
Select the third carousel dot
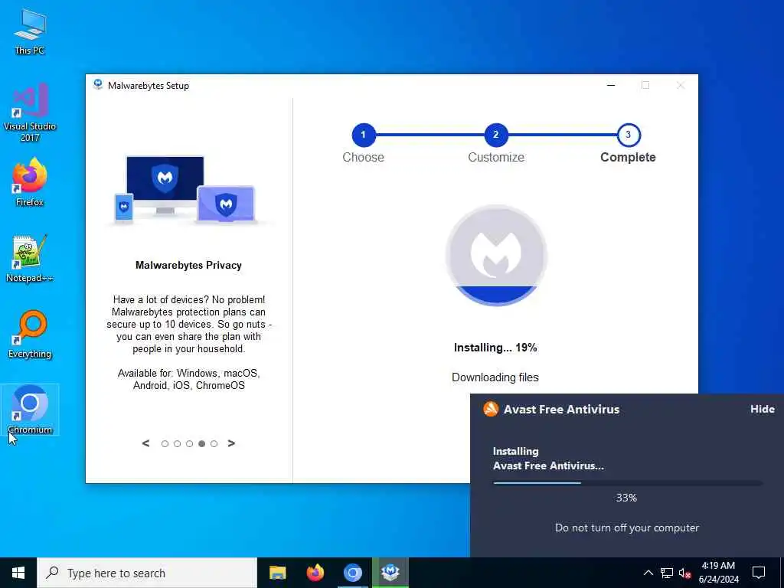190,443
